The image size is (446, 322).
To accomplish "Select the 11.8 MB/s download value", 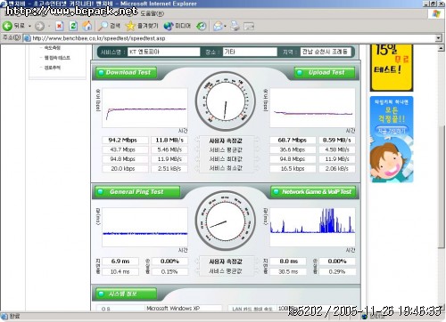I will 169,140.
